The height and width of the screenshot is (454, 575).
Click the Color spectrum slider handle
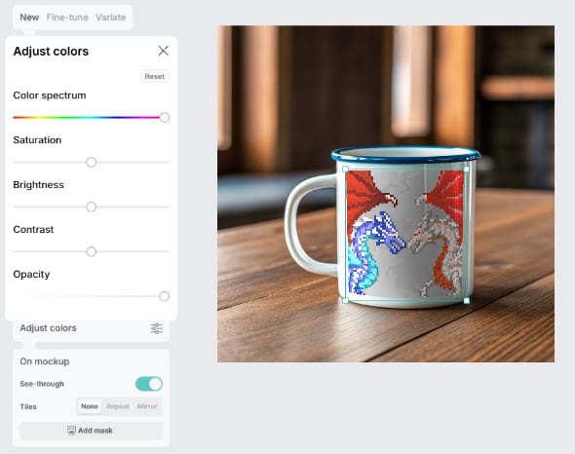165,117
